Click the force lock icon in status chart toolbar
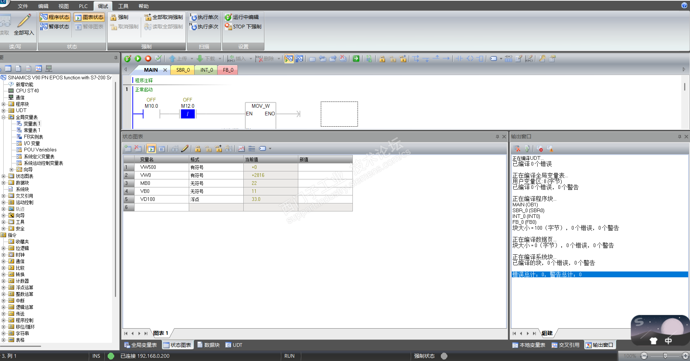 [198, 148]
